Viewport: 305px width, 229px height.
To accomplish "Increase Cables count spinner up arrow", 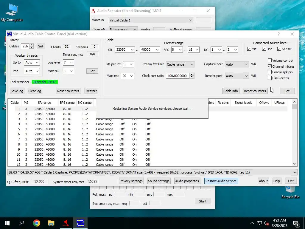I will click(x=32, y=45).
